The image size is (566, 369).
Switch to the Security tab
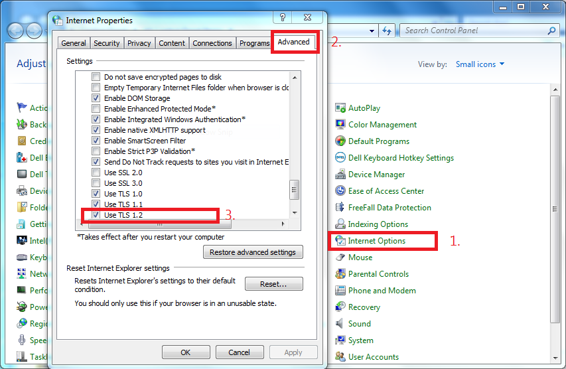tap(106, 43)
